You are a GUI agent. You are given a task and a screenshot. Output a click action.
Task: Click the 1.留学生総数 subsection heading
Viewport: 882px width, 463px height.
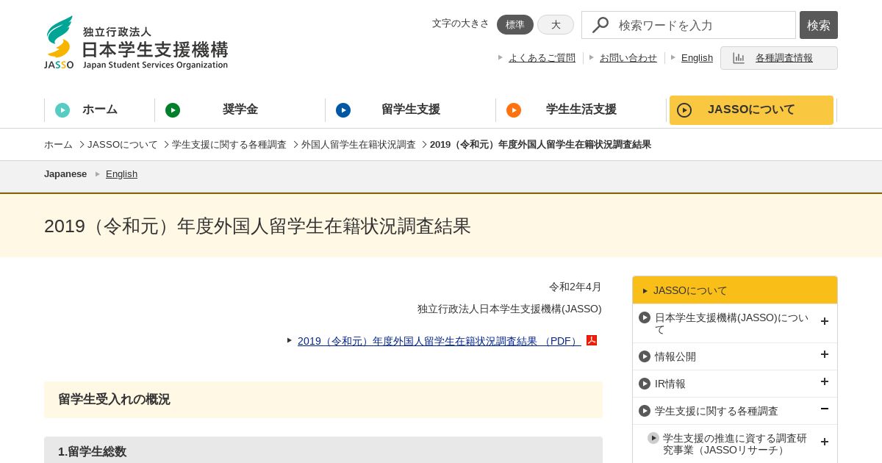point(323,450)
